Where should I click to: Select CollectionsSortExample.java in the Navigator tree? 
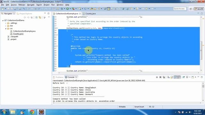point(24,31)
